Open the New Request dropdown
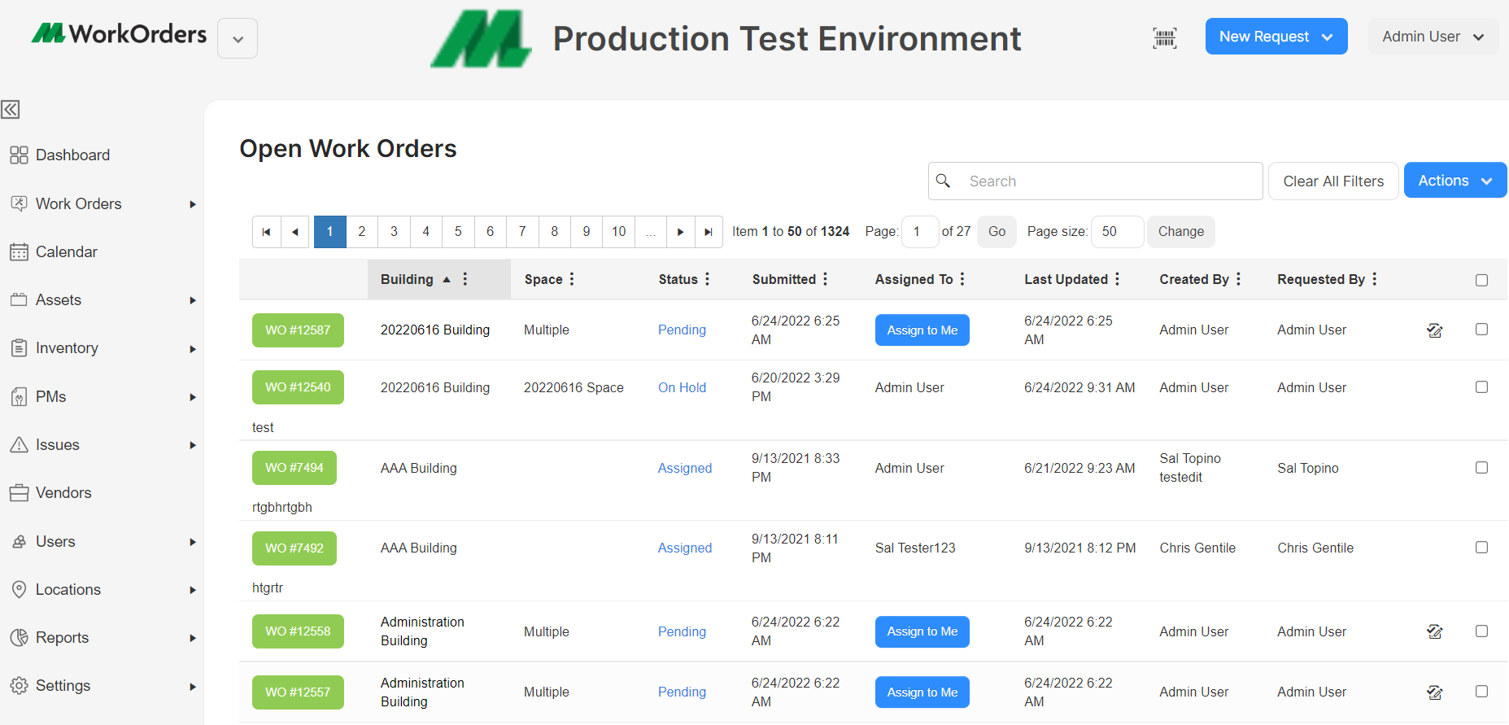 [x=1276, y=37]
